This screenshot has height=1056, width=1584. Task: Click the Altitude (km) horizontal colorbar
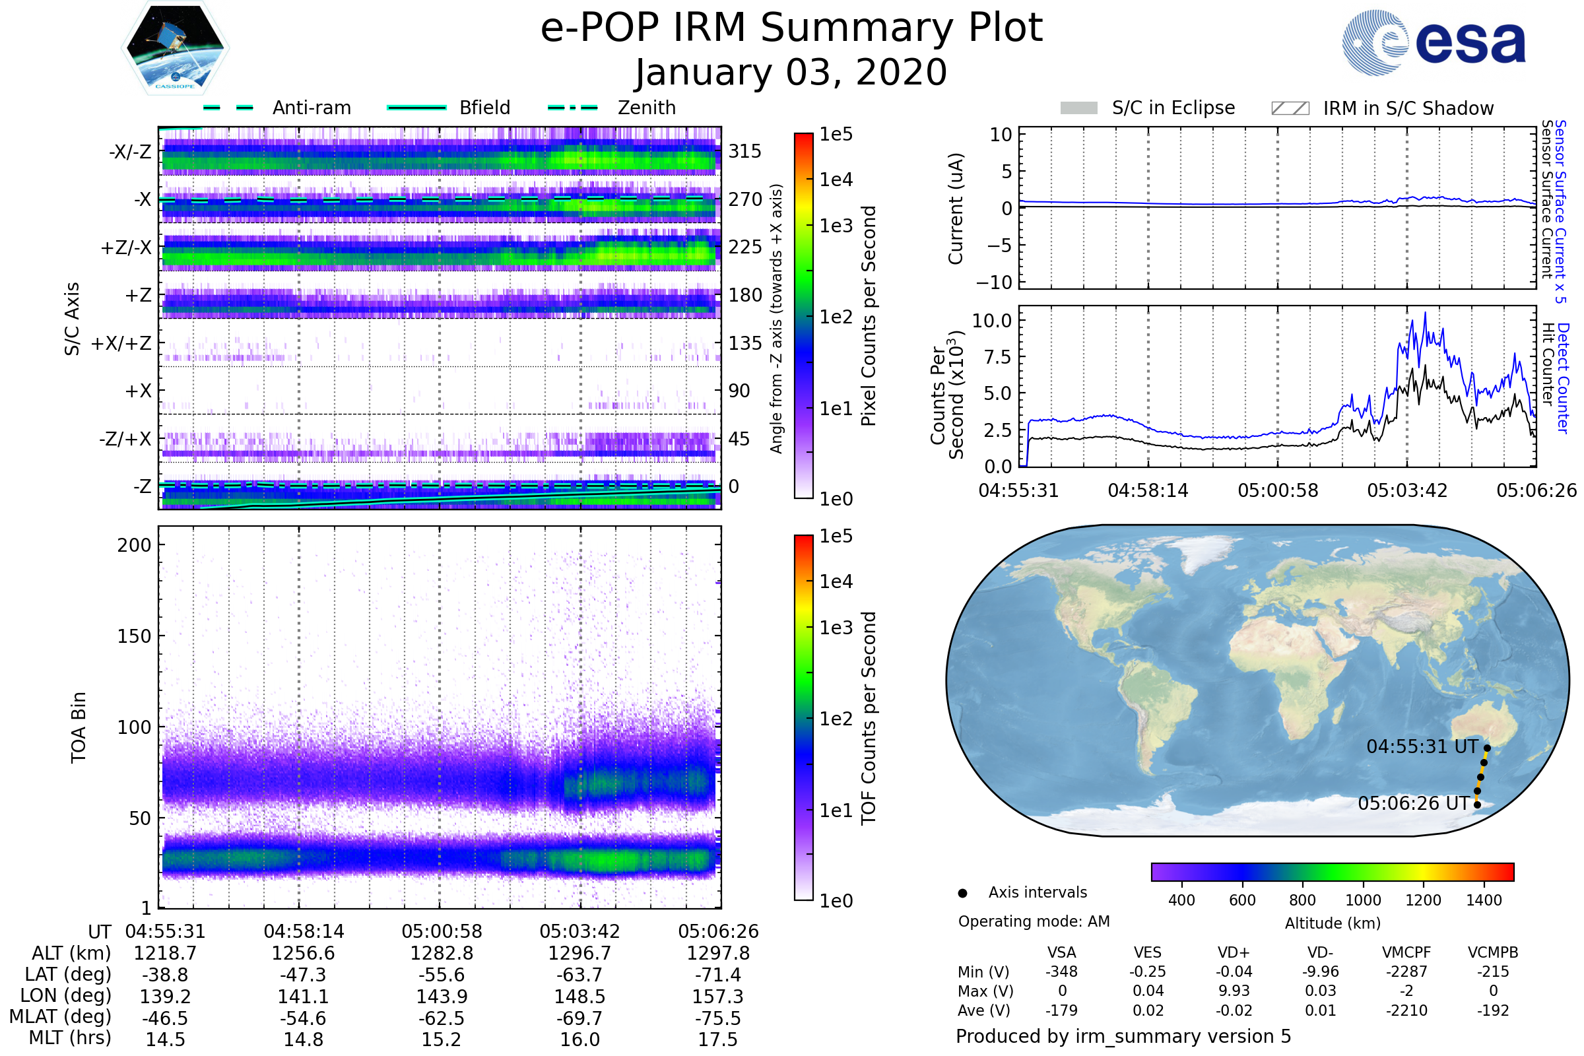[1332, 871]
